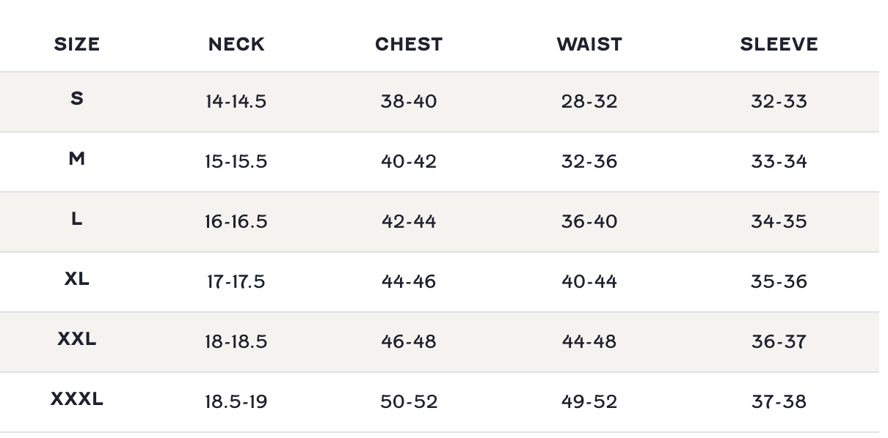Click chest value 46-48
888x438 pixels.
tap(409, 341)
